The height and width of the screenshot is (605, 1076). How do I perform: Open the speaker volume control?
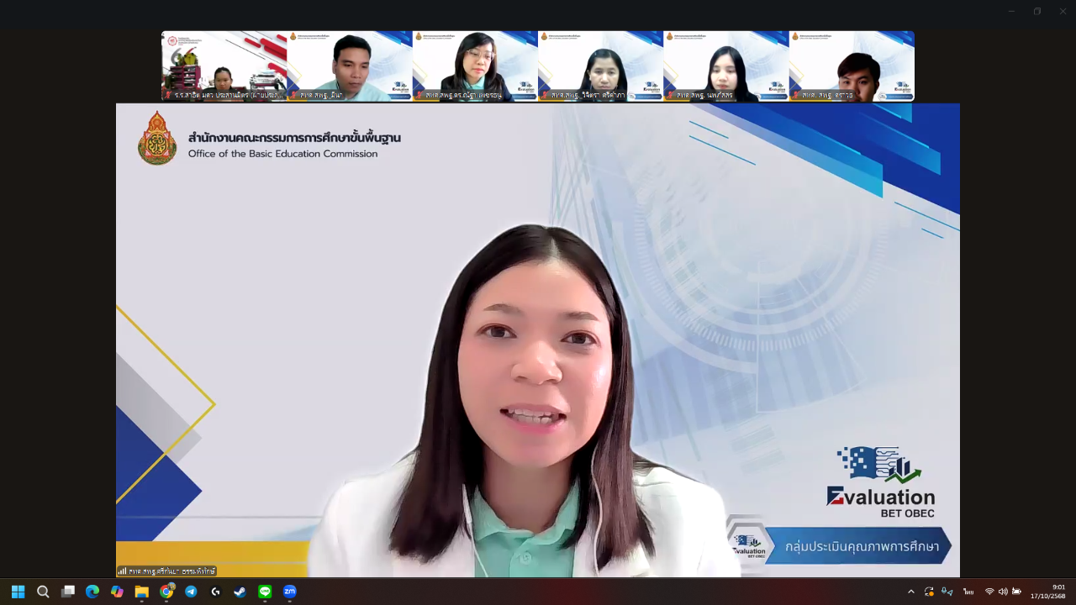(1003, 592)
